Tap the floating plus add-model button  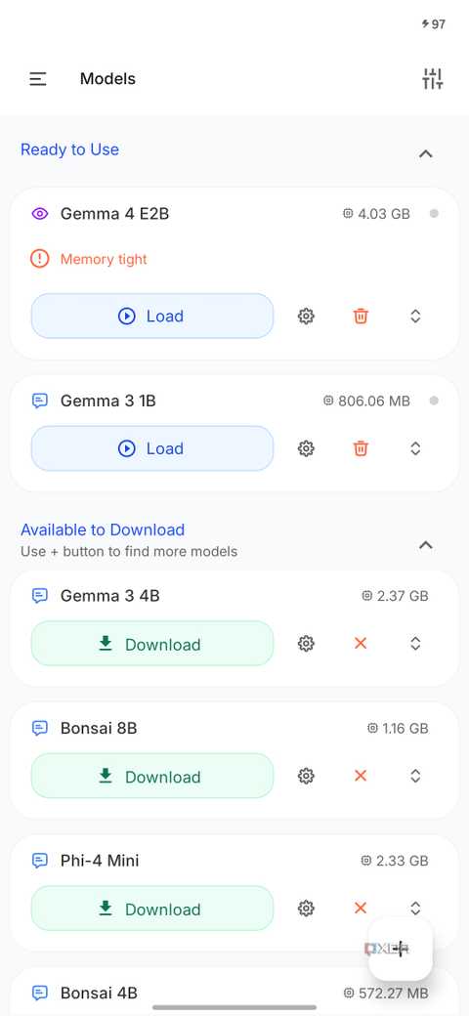(x=401, y=950)
